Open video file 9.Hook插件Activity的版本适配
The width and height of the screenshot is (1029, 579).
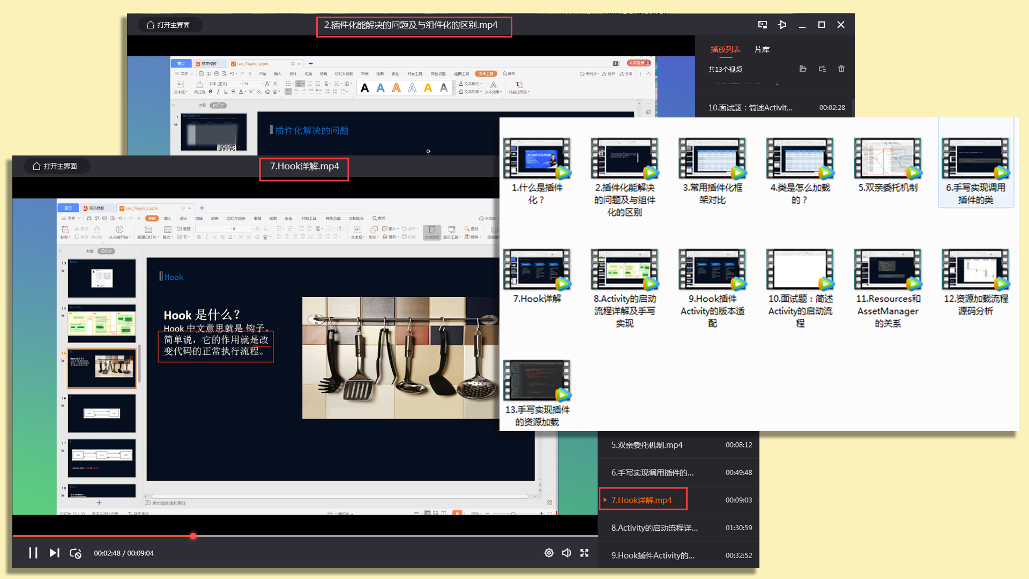click(x=712, y=288)
